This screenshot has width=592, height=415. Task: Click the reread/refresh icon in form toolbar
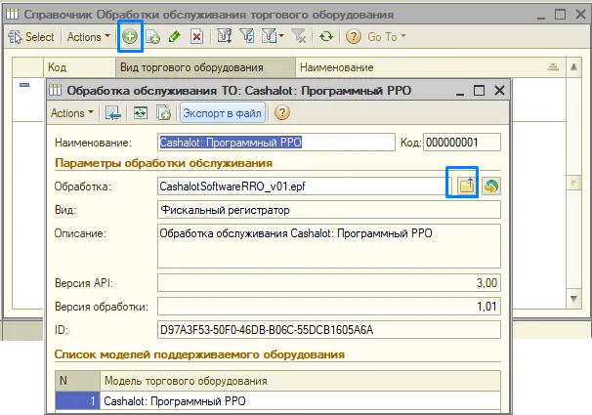tap(141, 113)
